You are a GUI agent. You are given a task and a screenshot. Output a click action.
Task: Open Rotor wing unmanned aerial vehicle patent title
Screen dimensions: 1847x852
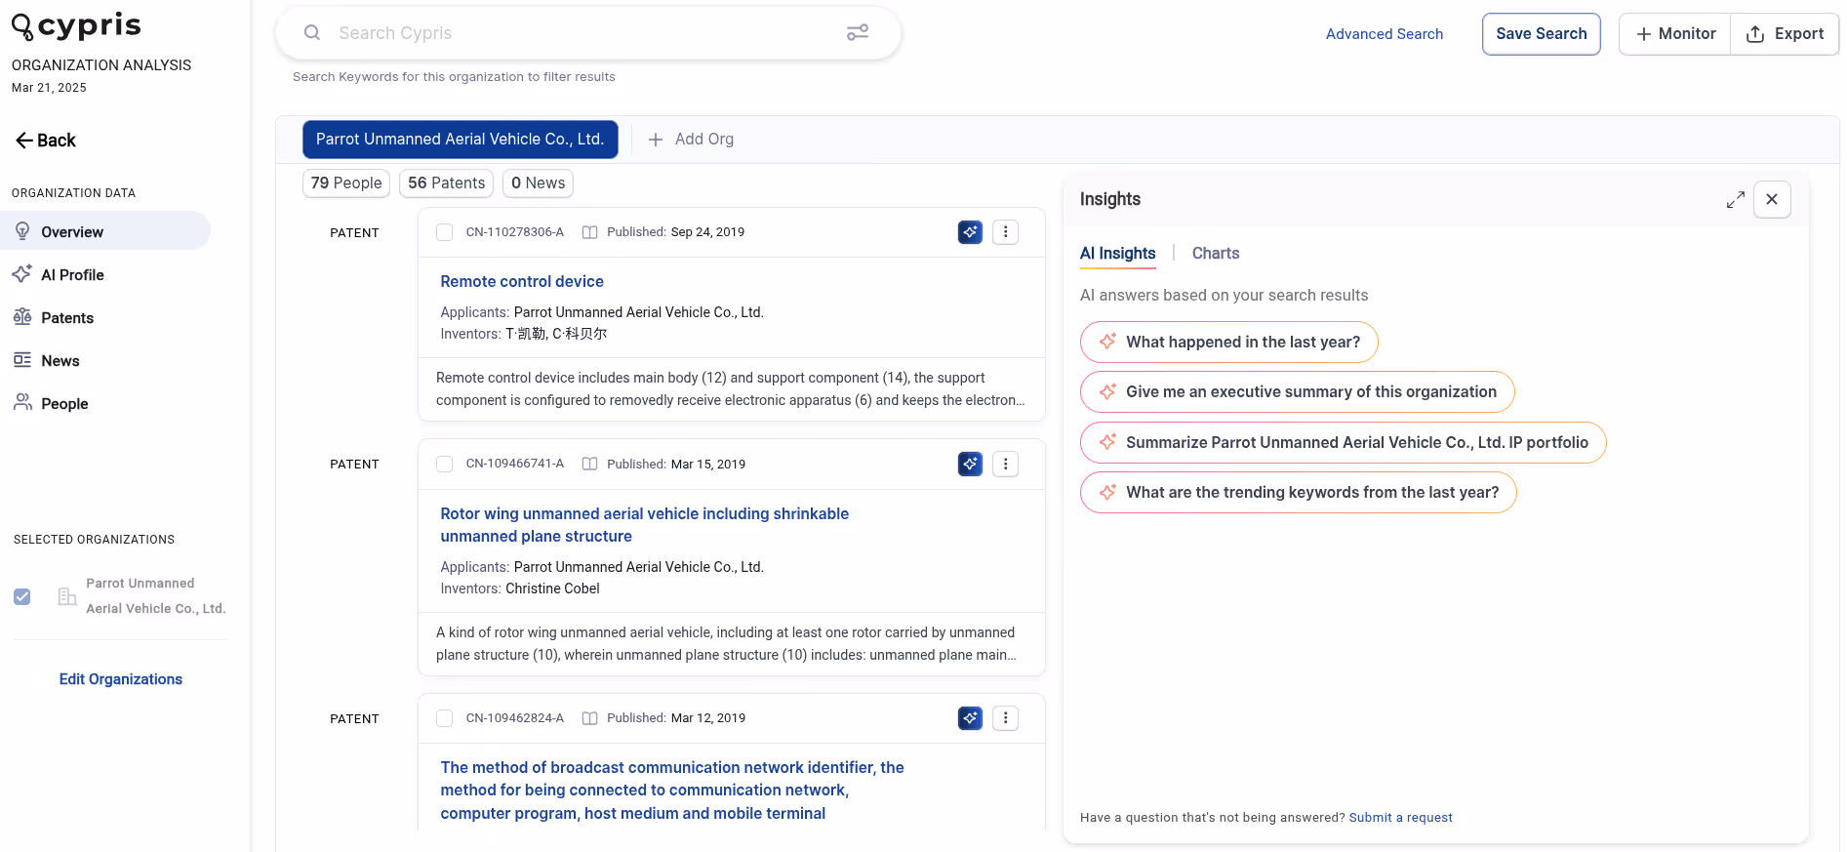[x=644, y=525]
